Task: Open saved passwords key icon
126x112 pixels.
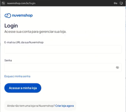Action: tap(115, 3)
